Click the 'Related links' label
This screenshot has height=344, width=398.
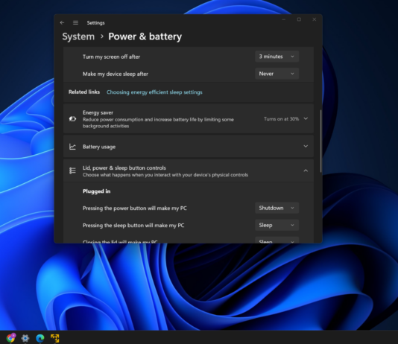click(84, 92)
